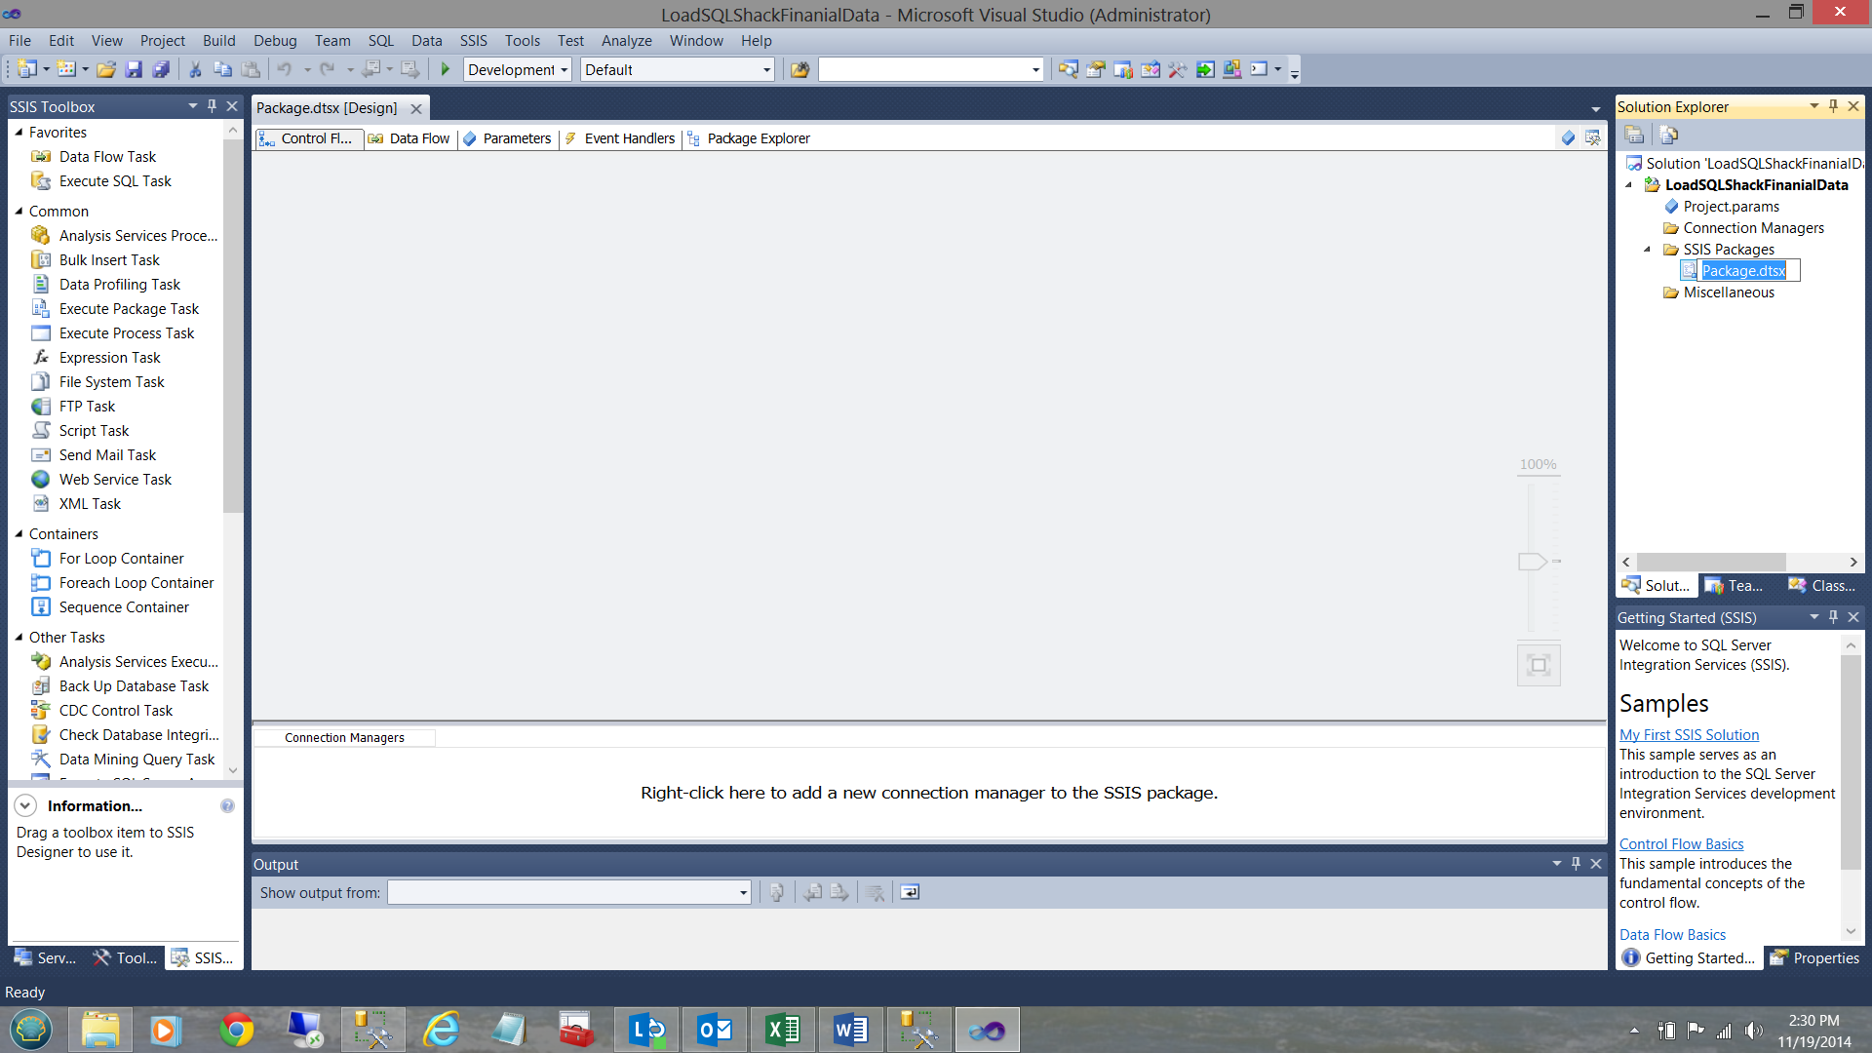Toggle auto-hide pin on Solution Explorer
Image resolution: width=1872 pixels, height=1053 pixels.
pos(1833,106)
